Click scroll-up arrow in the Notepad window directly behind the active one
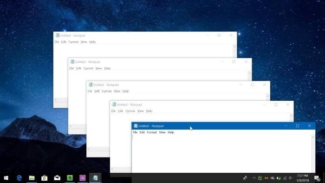The width and height of the screenshot is (325, 183). [292, 116]
